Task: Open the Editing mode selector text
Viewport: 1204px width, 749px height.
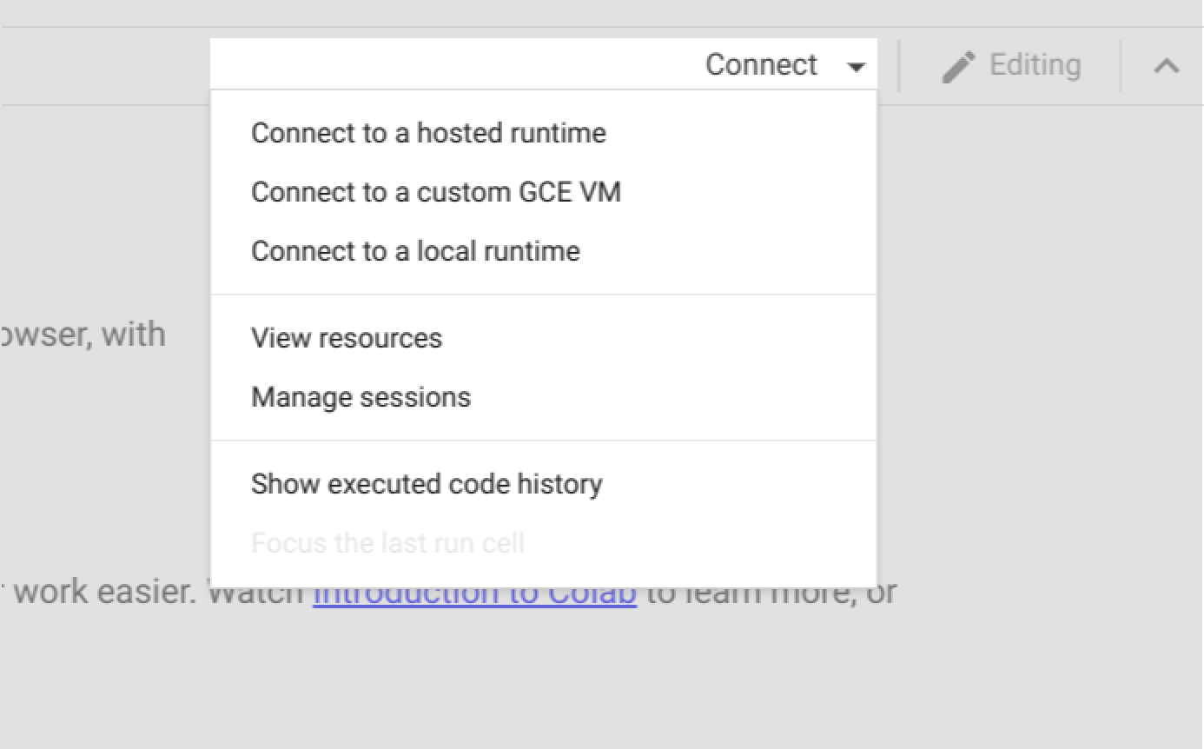Action: point(1035,64)
